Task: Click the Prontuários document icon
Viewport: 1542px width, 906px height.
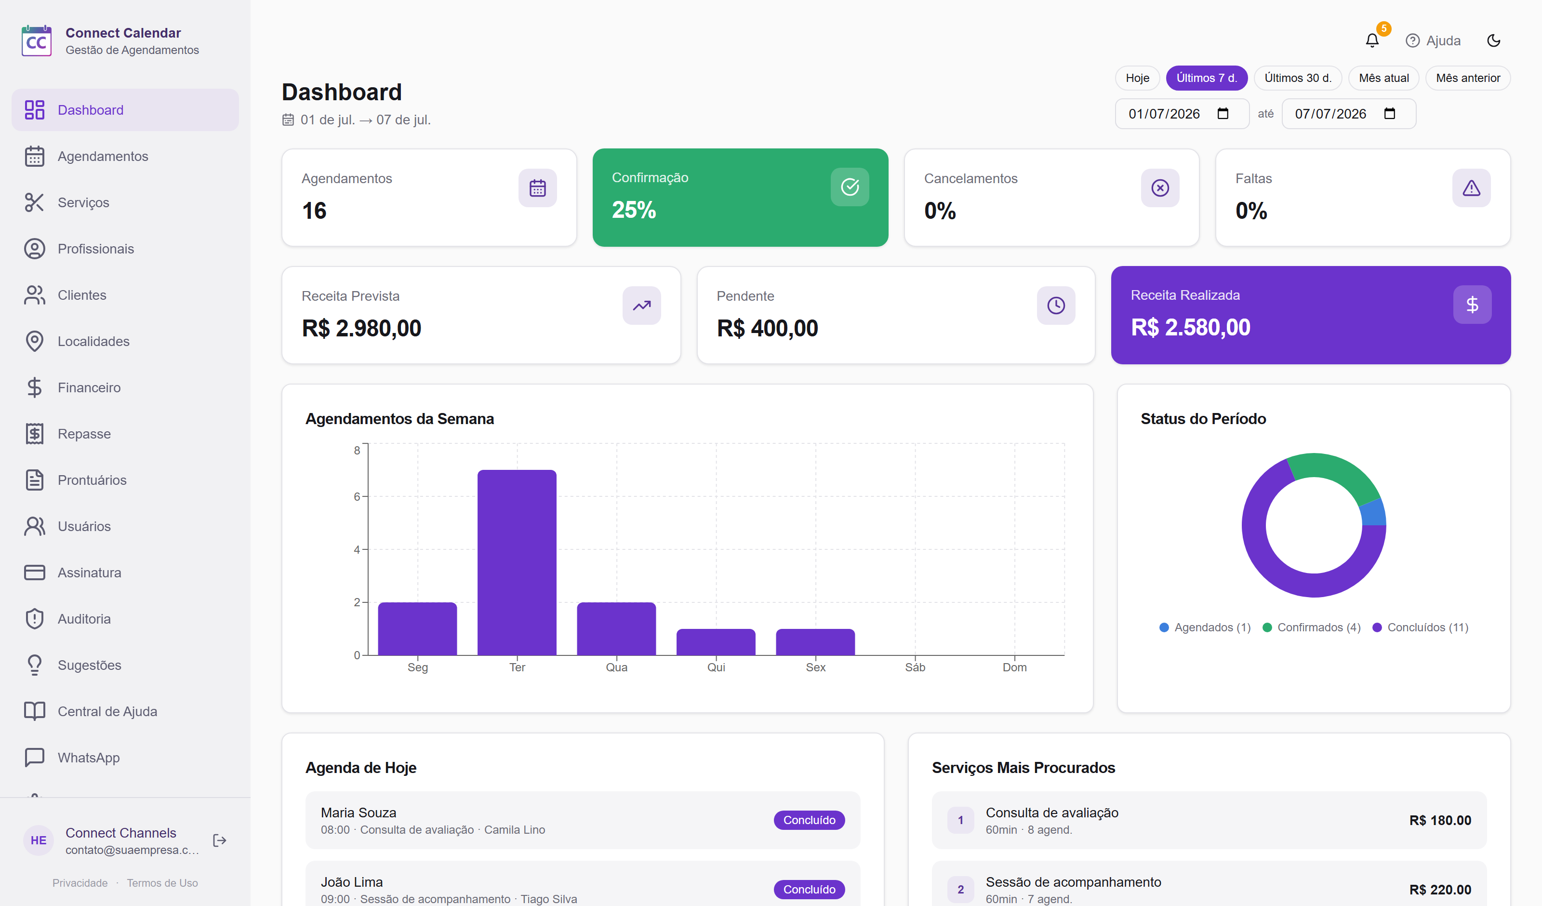Action: click(x=34, y=480)
